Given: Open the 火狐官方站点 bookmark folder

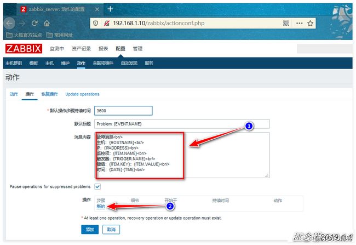Looking at the screenshot, I should tap(24, 35).
